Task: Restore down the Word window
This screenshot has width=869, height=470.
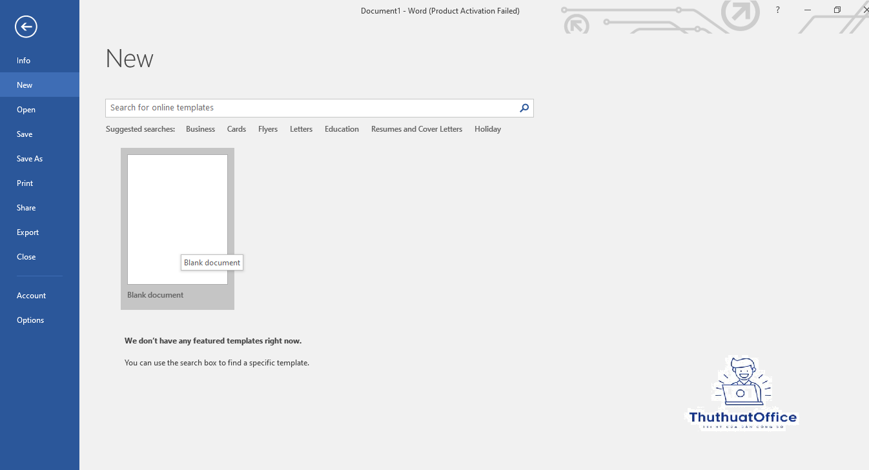Action: point(837,10)
